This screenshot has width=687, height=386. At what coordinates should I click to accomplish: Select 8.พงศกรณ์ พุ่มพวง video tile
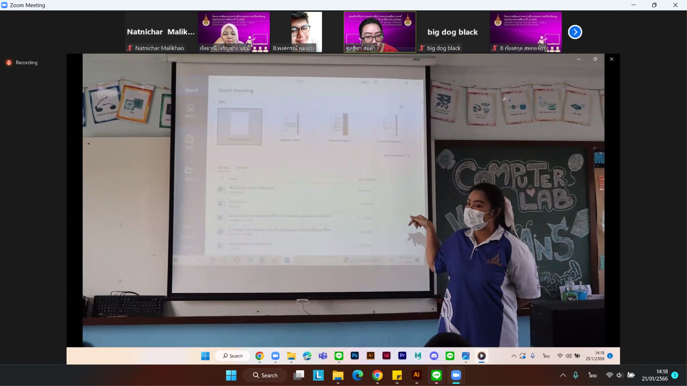(x=307, y=32)
